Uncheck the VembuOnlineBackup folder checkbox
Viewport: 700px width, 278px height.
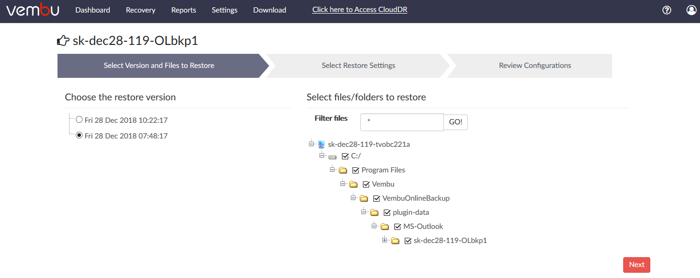tap(376, 199)
